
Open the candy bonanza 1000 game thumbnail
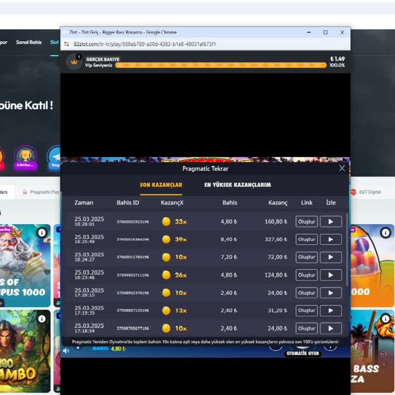(x=372, y=265)
